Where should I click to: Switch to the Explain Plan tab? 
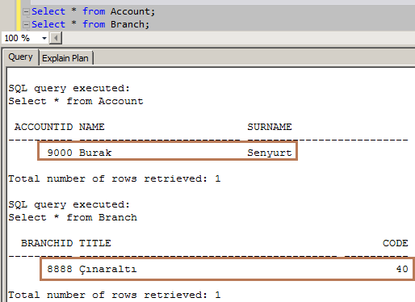[x=65, y=58]
